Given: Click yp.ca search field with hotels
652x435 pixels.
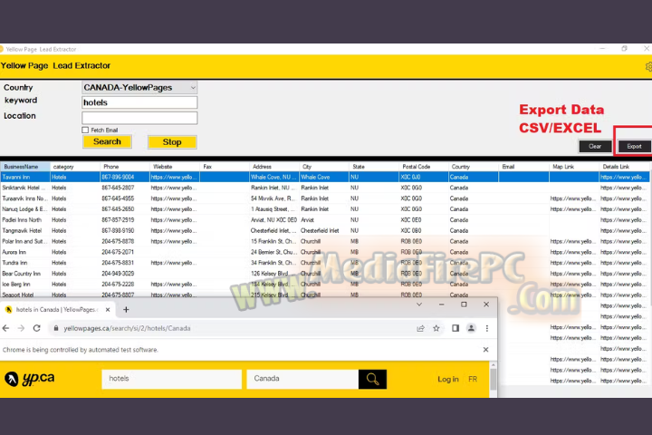Looking at the screenshot, I should pos(172,379).
